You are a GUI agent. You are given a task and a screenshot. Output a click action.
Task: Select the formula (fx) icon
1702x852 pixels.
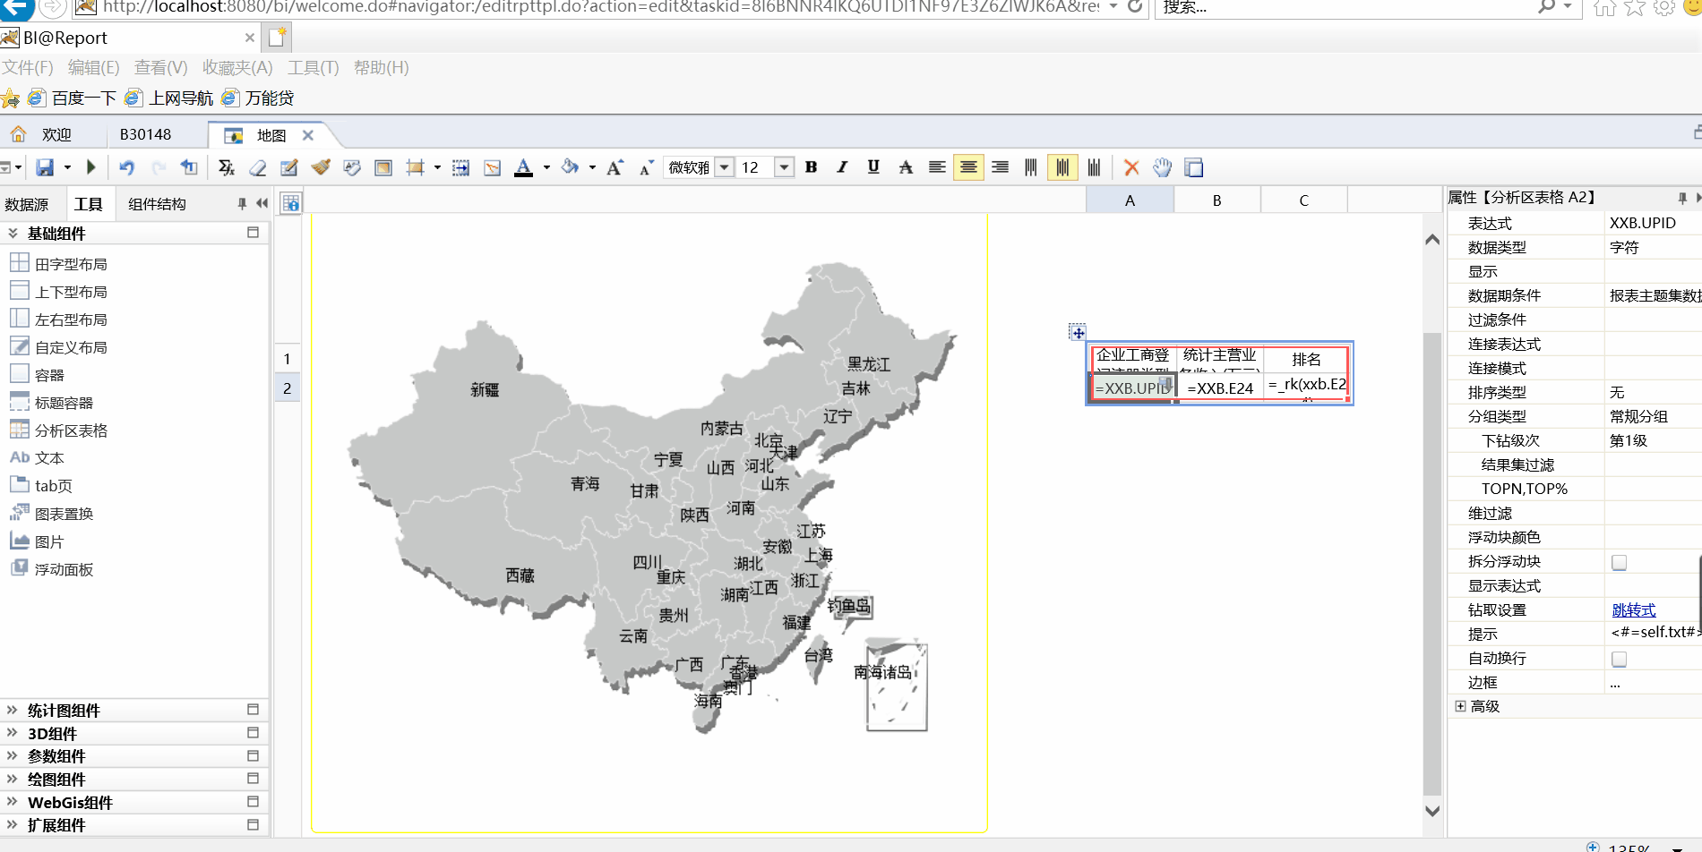(227, 167)
